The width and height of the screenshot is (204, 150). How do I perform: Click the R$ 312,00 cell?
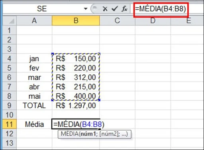click(76, 77)
